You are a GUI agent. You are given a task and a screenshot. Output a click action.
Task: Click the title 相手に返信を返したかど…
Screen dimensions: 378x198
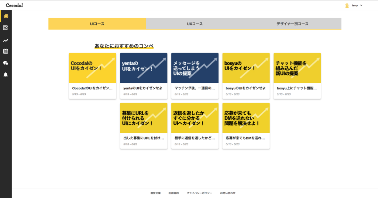[195, 138]
